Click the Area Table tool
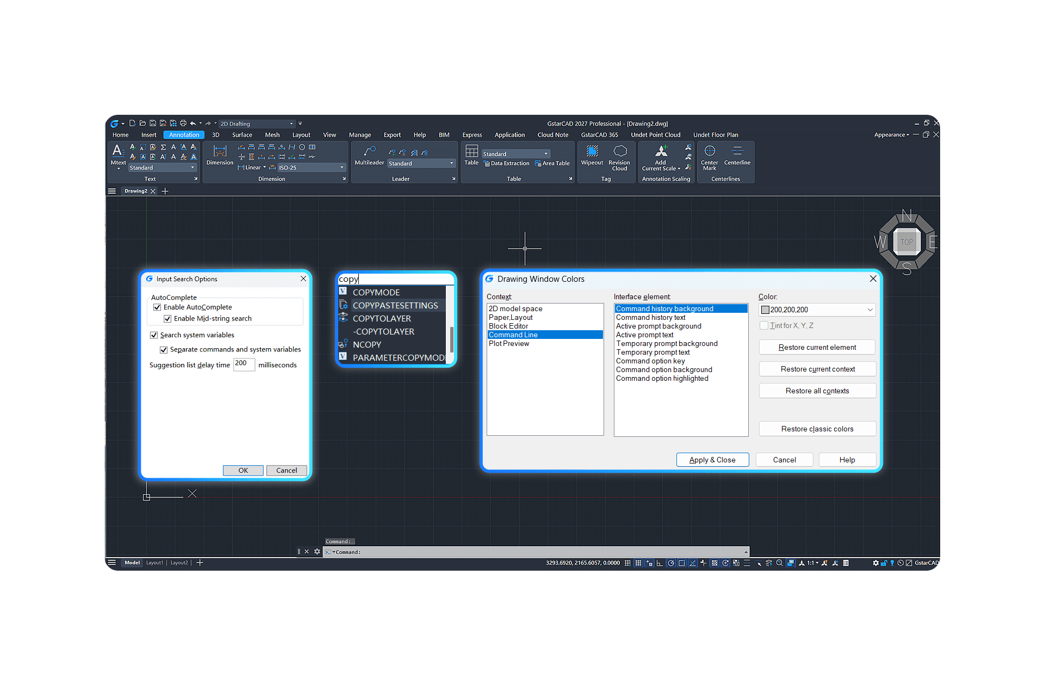1044x686 pixels. [552, 163]
